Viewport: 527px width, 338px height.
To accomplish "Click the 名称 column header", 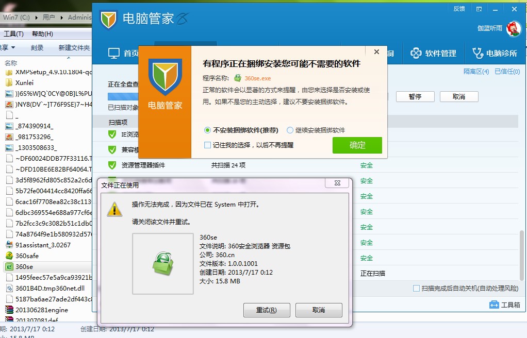I will coord(11,63).
